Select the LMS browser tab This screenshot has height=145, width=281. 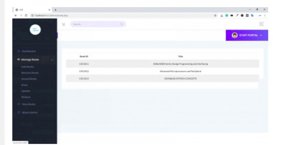pos(33,10)
